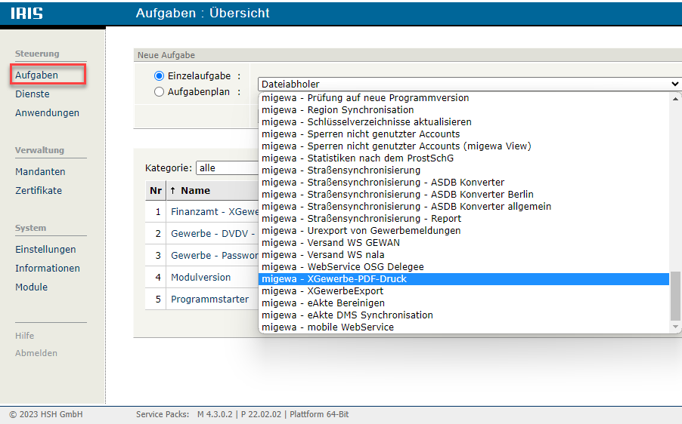Open Zertifikate under Verwaltung
This screenshot has height=424, width=682.
click(x=39, y=191)
